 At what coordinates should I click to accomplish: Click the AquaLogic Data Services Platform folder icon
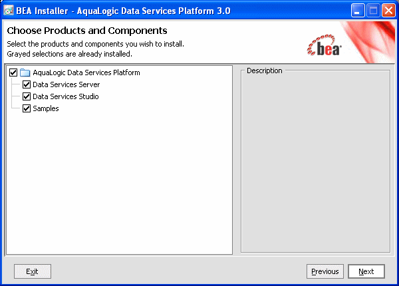(25, 72)
